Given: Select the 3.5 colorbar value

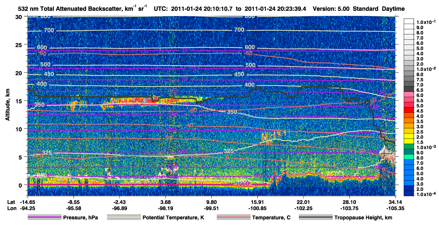Looking at the screenshot, I should tap(420, 121).
